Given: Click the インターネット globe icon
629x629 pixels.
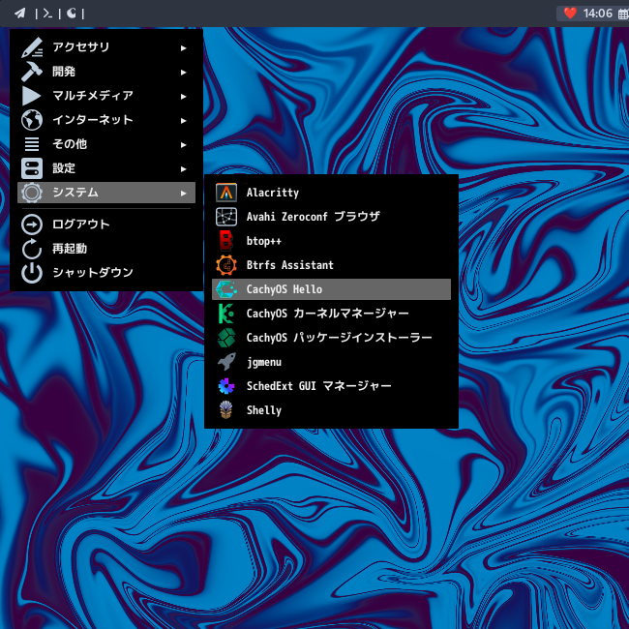Looking at the screenshot, I should [32, 120].
